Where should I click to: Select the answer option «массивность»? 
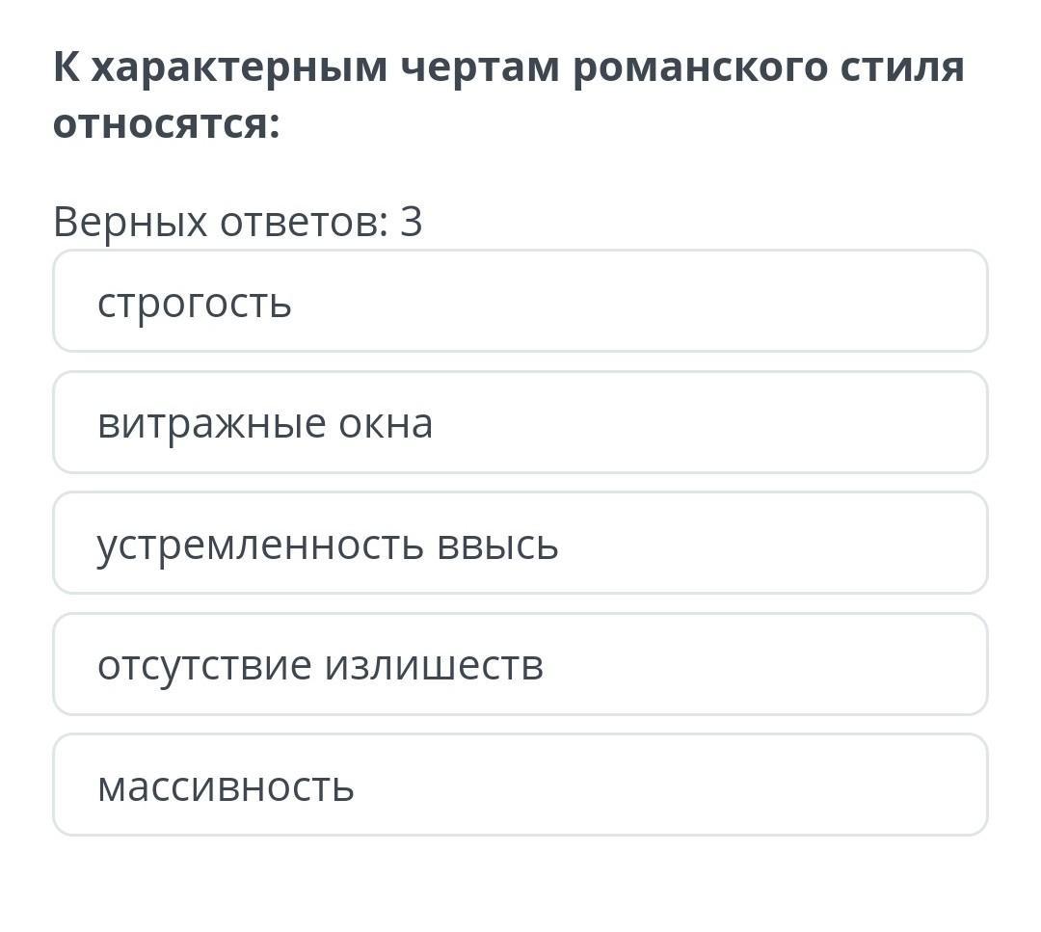(x=520, y=786)
